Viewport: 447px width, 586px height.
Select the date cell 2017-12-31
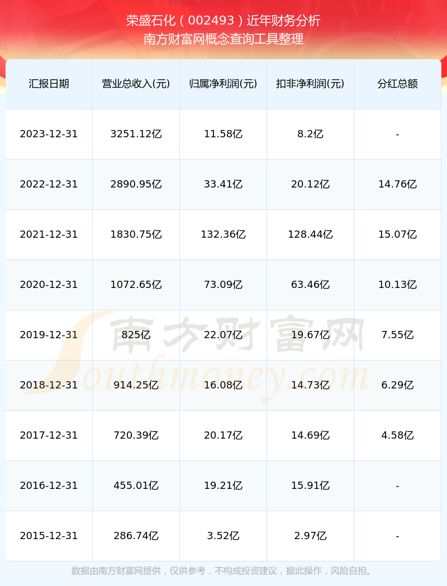[49, 435]
